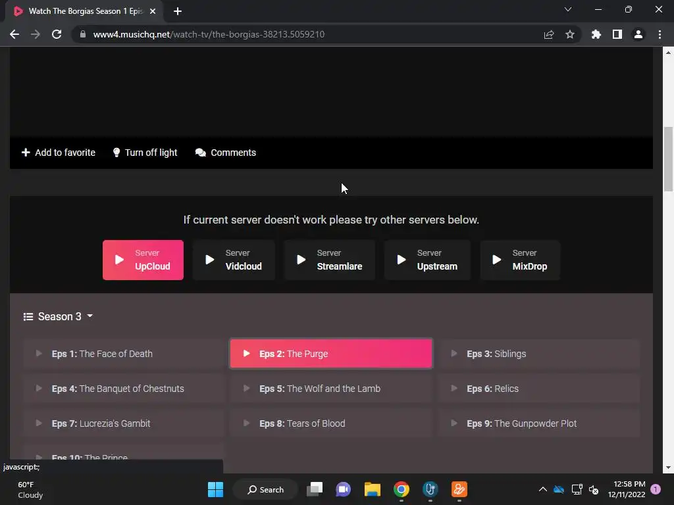Open the Chrome three-dot menu
Viewport: 674px width, 505px height.
click(660, 34)
